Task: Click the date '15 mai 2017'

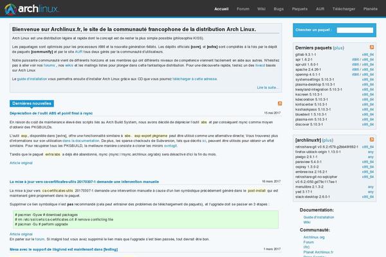Action: pyautogui.click(x=272, y=113)
